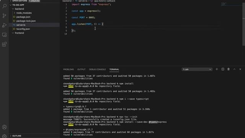The height and width of the screenshot is (138, 245).
Task: Split the terminal pane
Action: pos(223,69)
